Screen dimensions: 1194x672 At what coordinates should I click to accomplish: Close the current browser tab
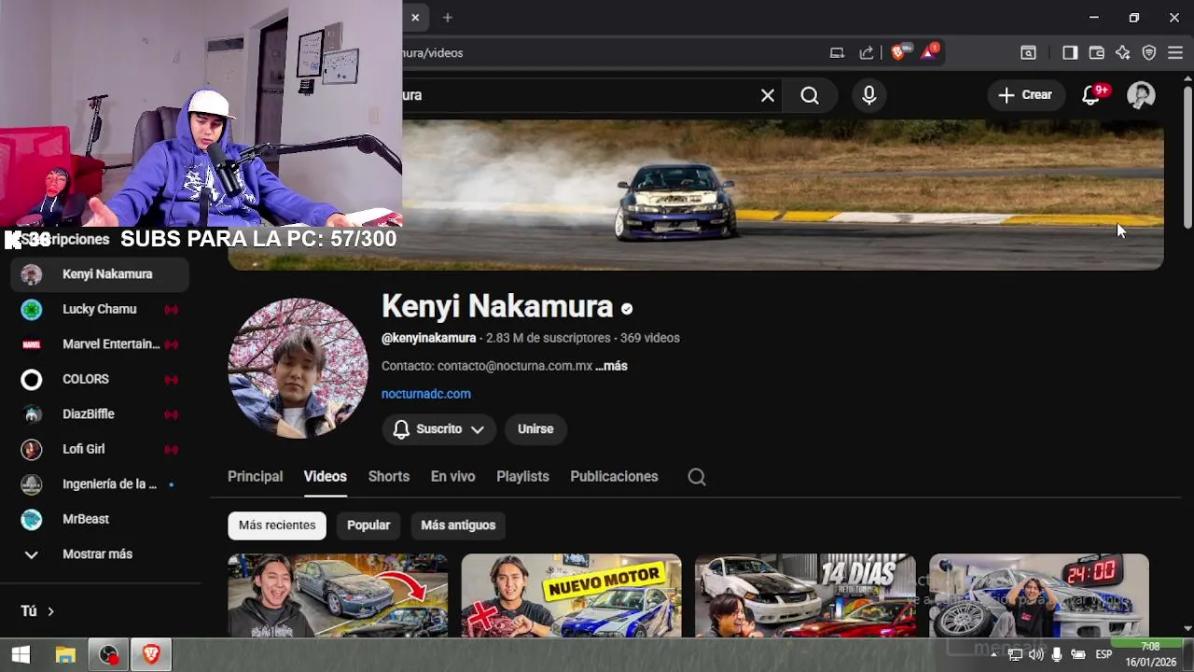point(415,18)
